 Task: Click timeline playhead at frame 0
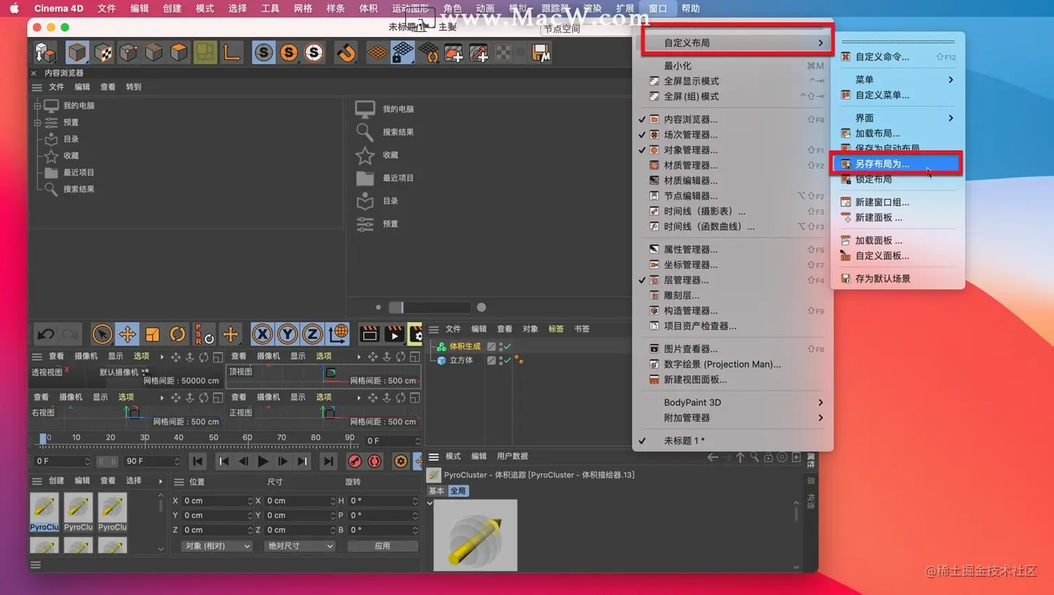coord(43,438)
